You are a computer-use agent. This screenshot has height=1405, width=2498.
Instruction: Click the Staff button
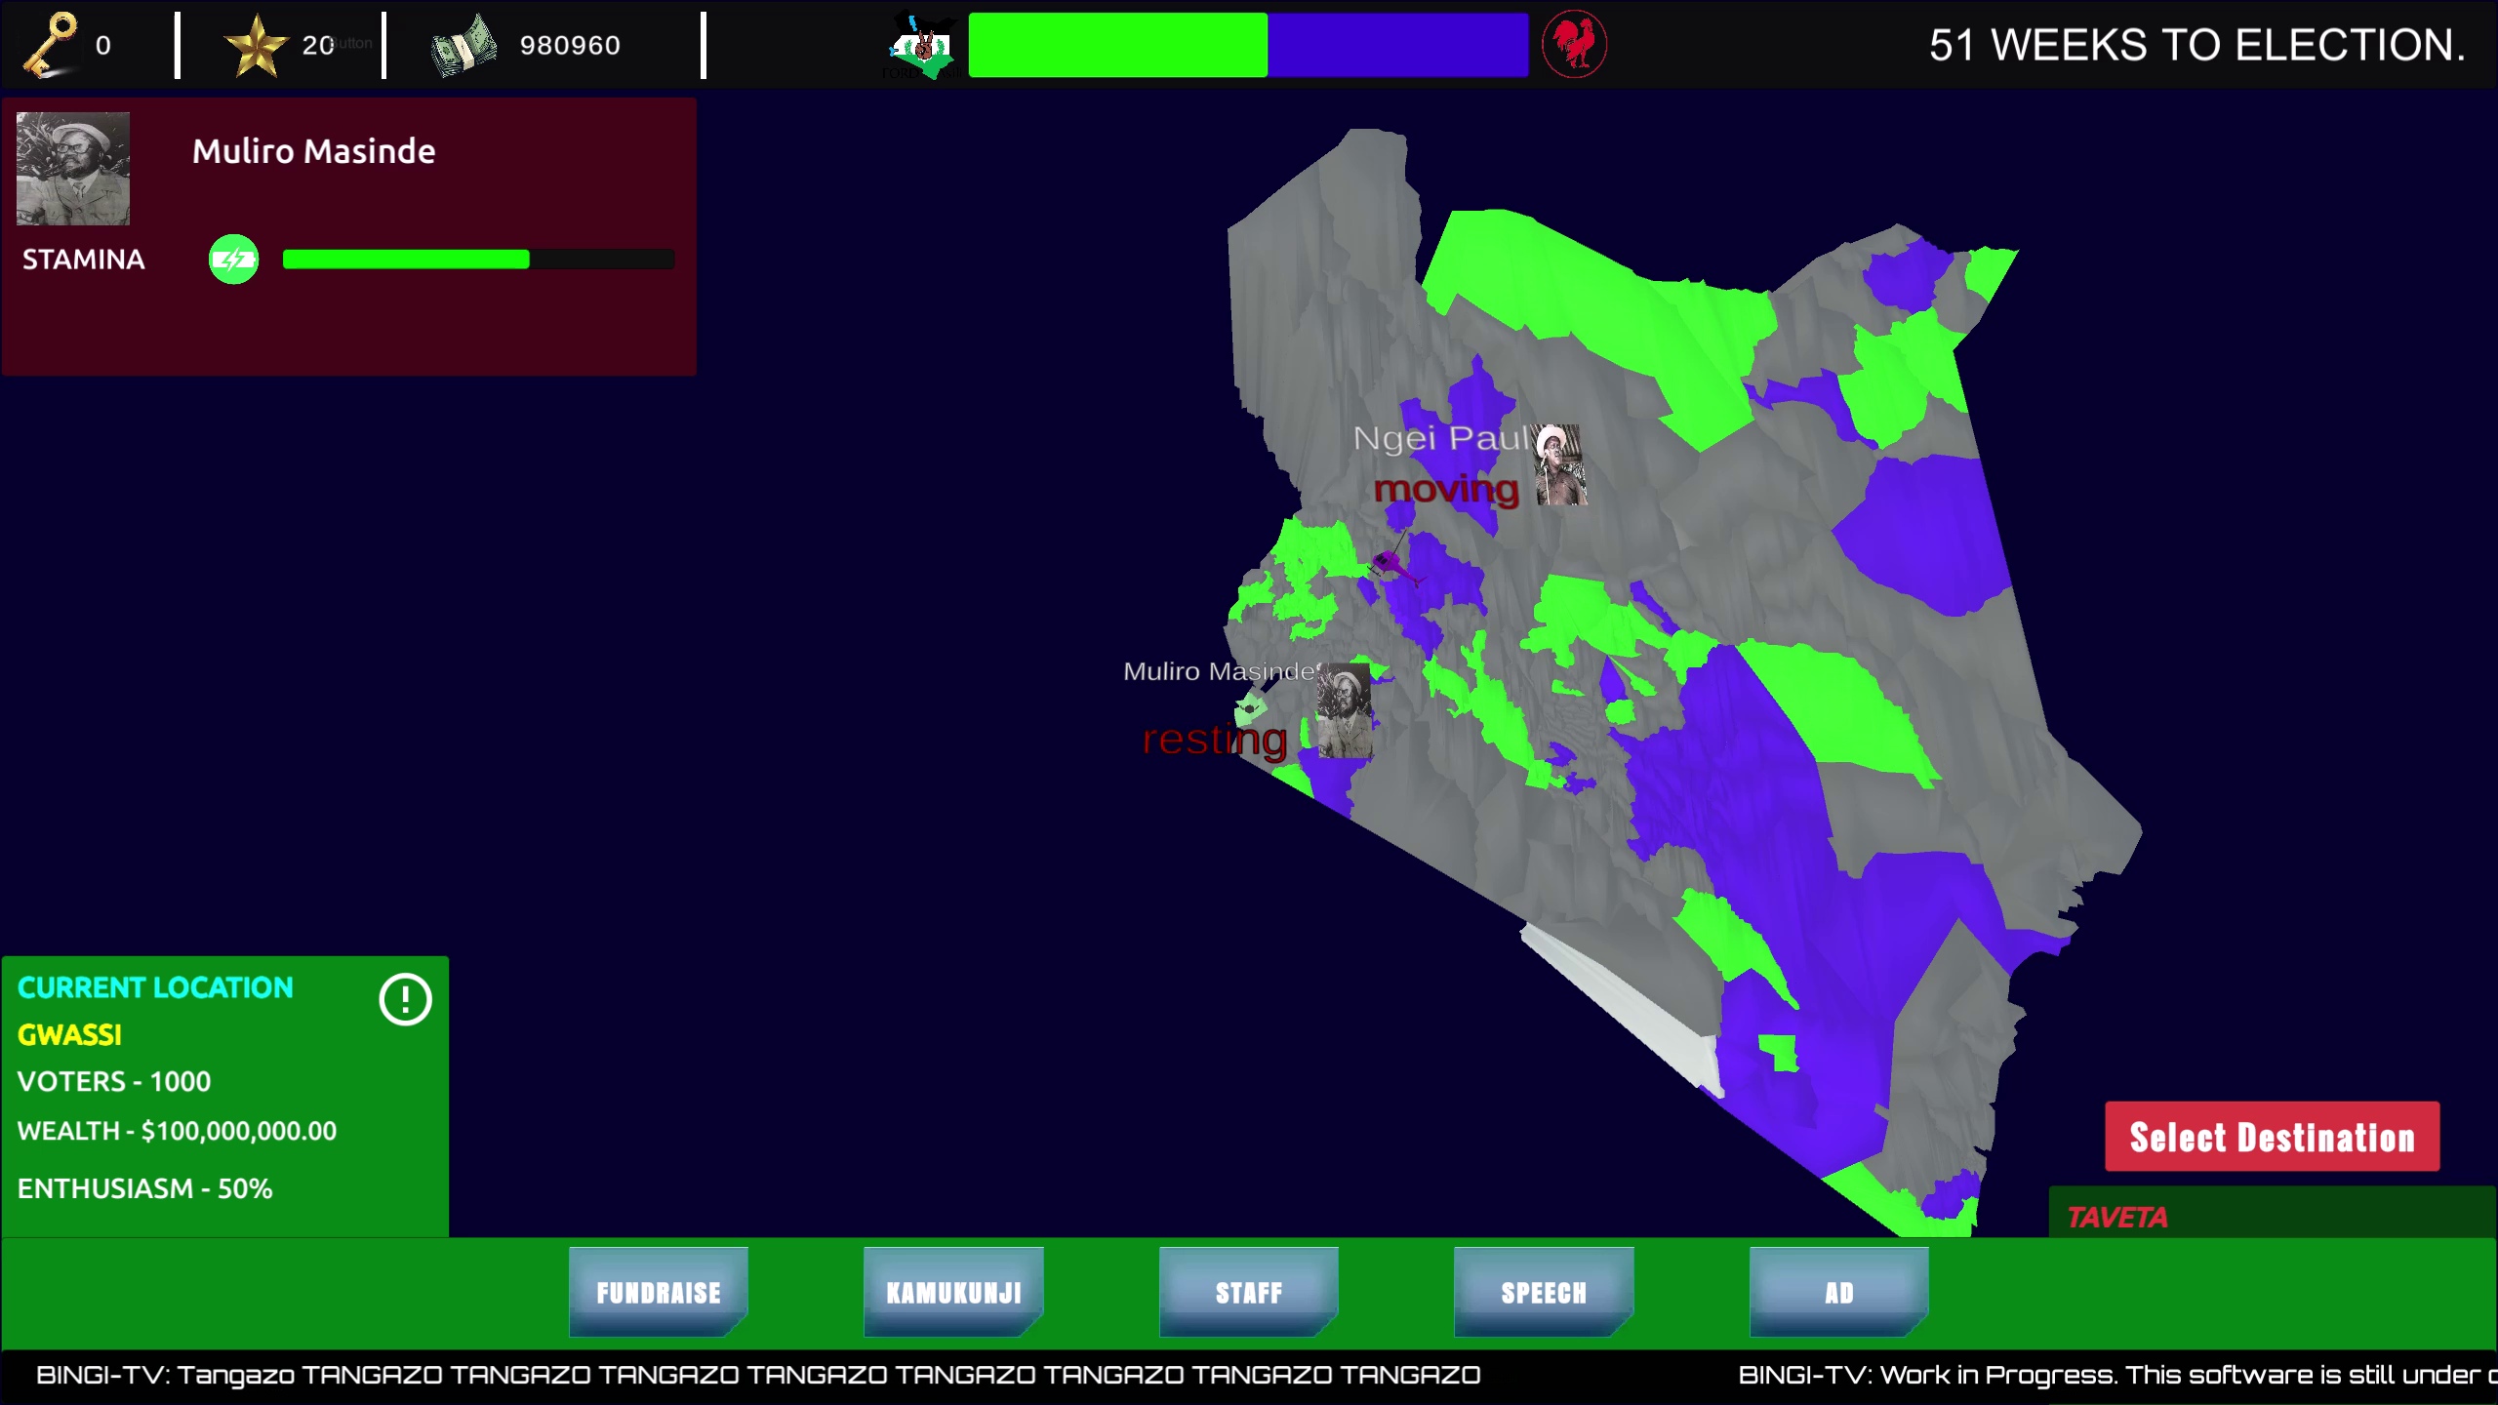click(1249, 1292)
